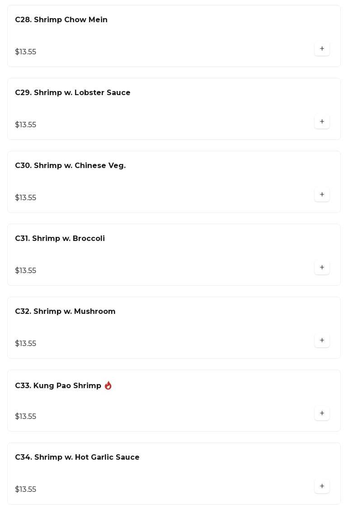348x505 pixels.
Task: Click the $13.55 price of Shrimp Chow Mein
Action: (26, 52)
